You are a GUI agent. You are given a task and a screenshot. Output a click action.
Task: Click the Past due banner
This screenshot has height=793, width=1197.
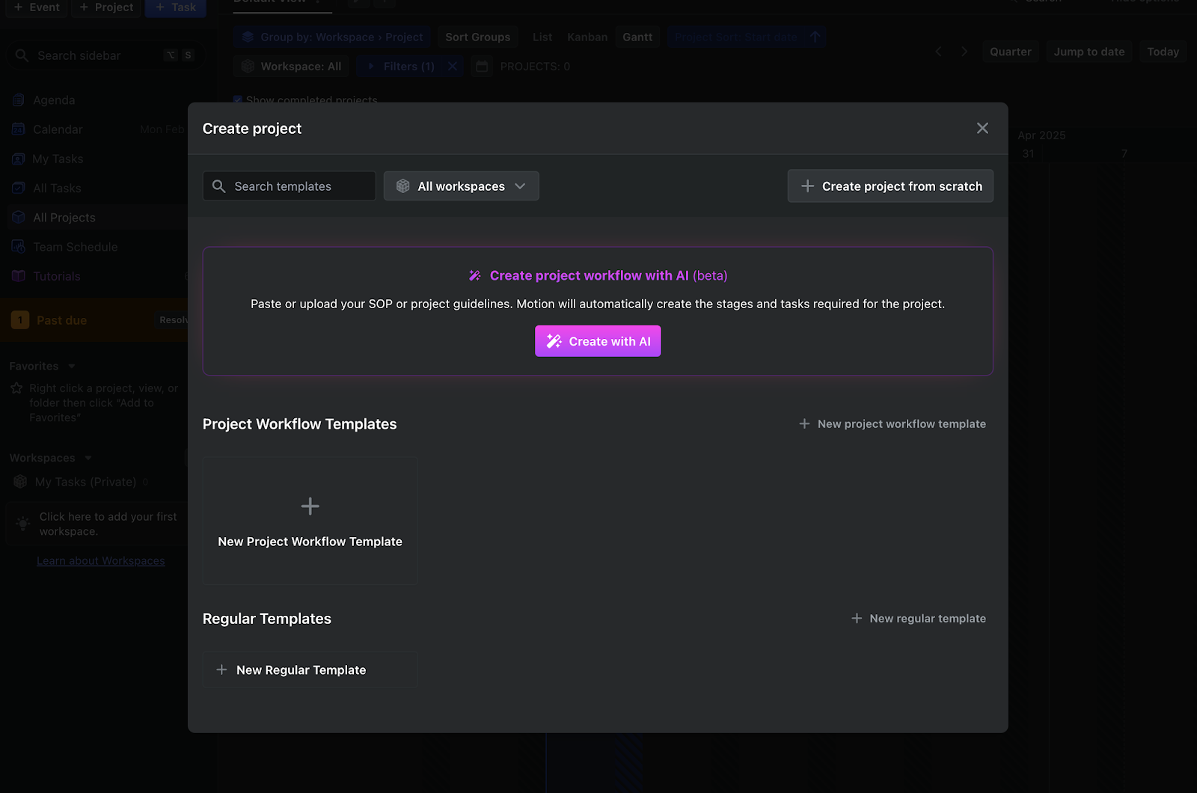coord(94,320)
